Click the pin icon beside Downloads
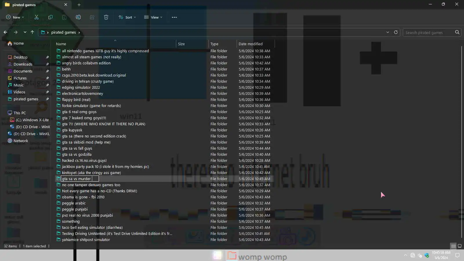The width and height of the screenshot is (464, 261). coord(48,64)
